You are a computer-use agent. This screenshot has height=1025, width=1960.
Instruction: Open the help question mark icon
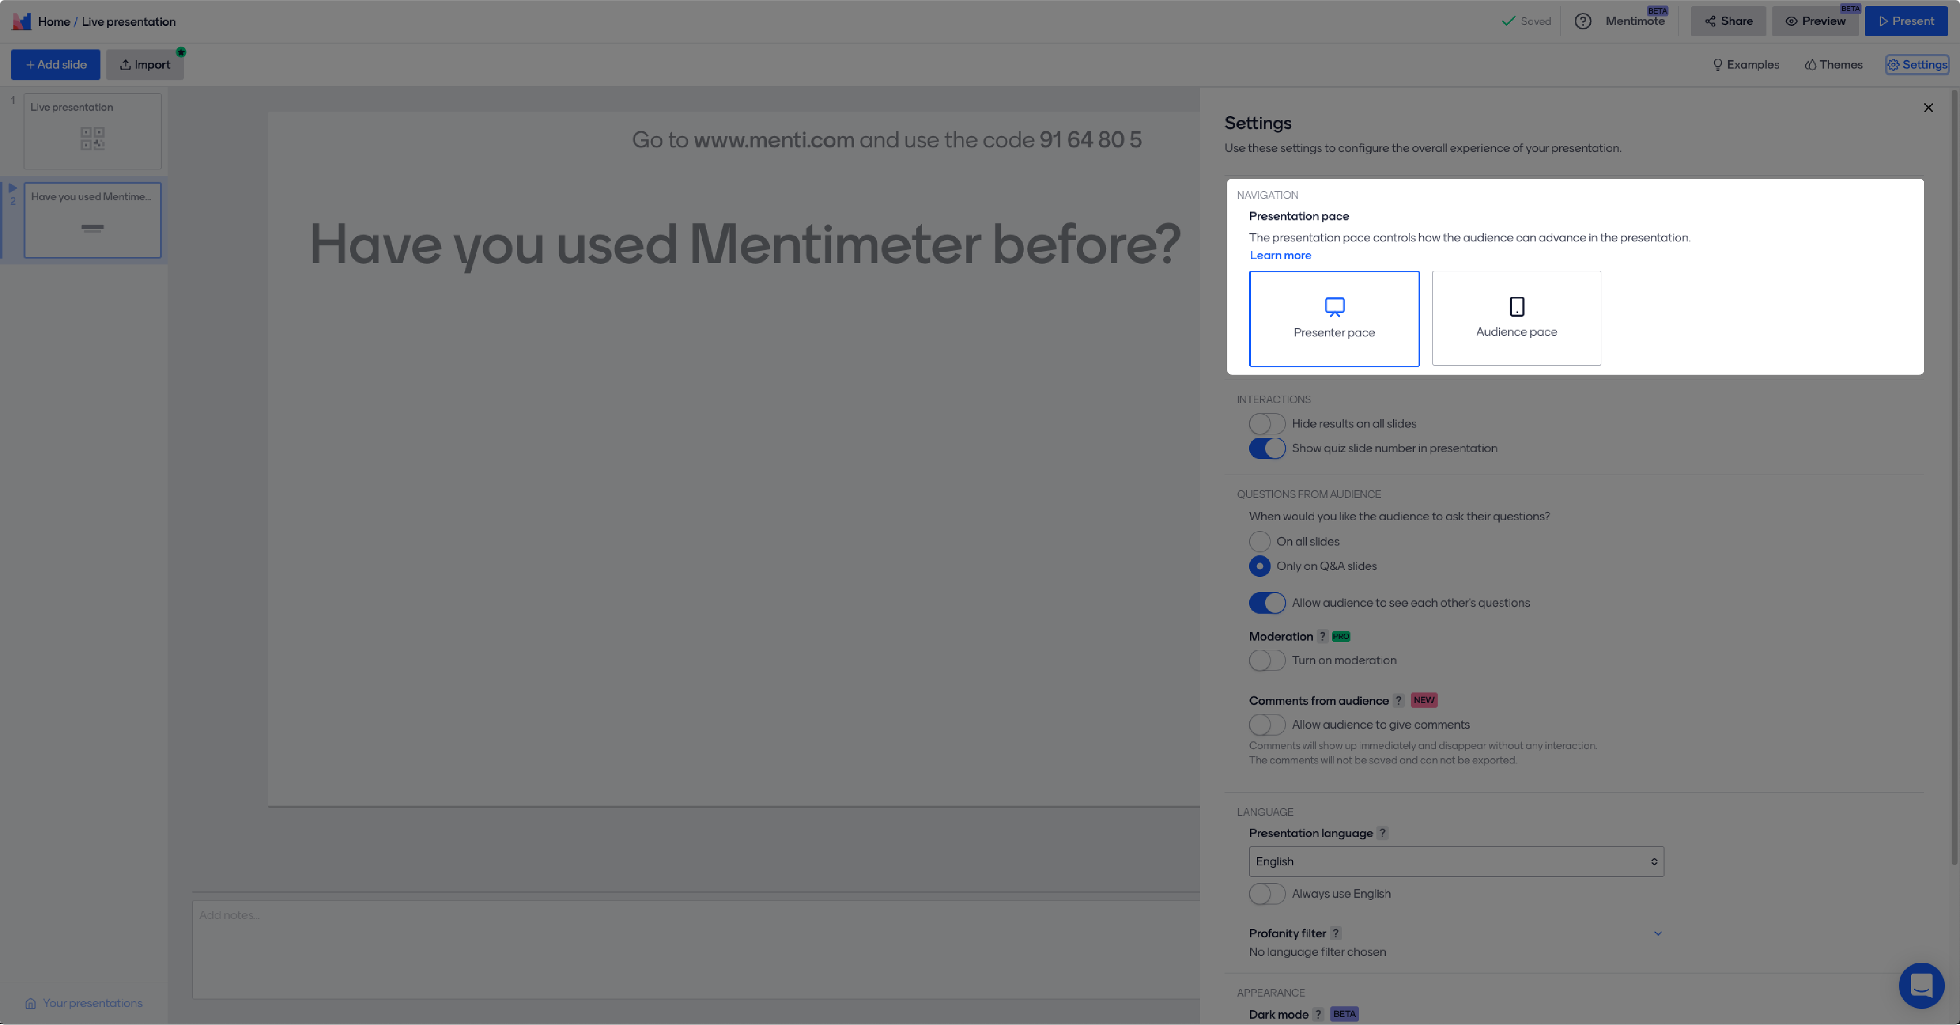1583,21
